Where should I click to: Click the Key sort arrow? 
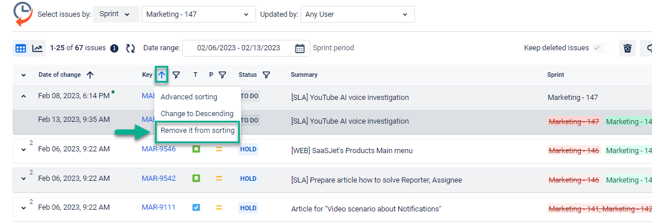pyautogui.click(x=162, y=75)
